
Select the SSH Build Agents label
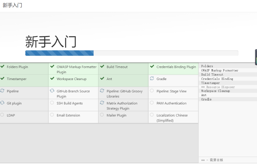70,103
